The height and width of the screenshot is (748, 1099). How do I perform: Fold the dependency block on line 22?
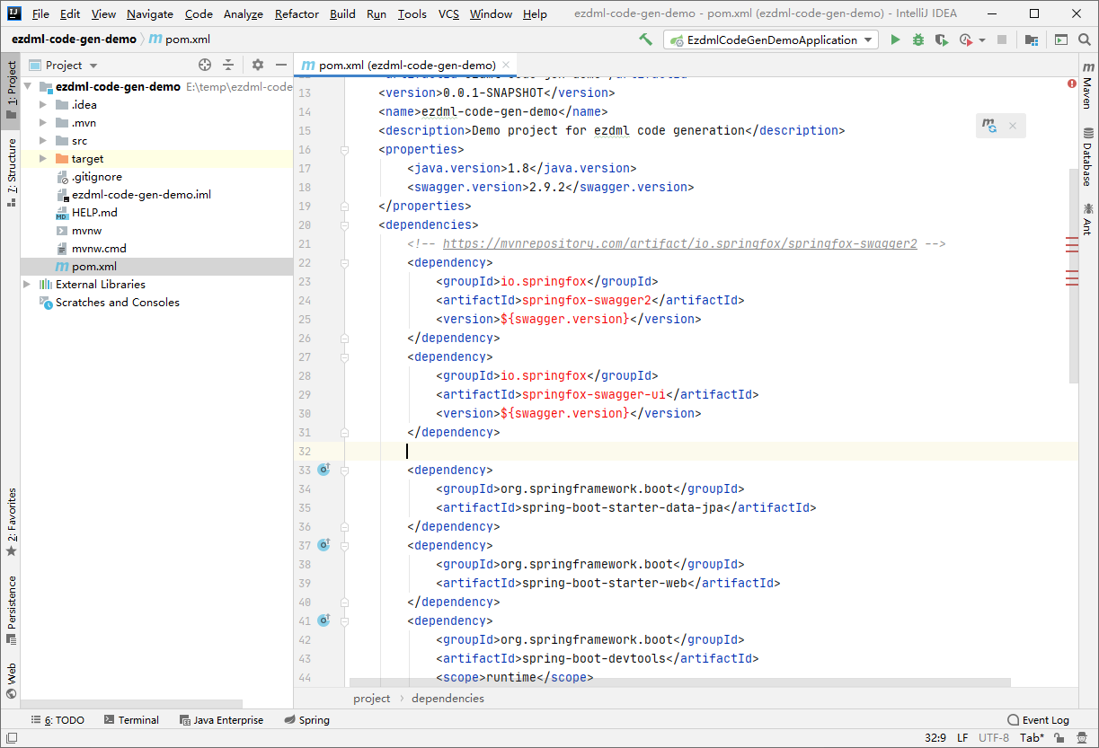coord(344,262)
